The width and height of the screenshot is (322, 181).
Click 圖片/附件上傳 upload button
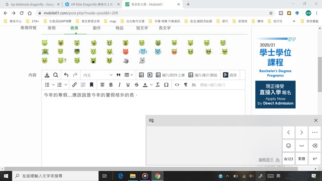click(170, 75)
